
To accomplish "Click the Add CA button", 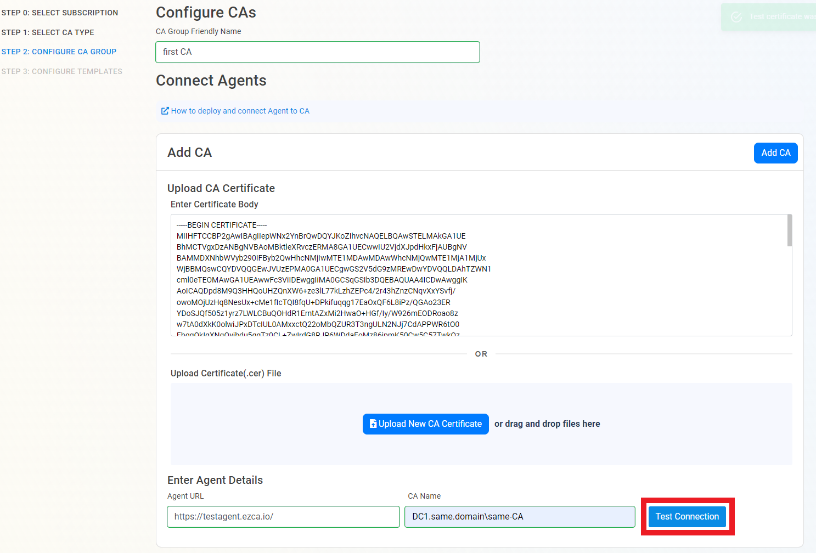I will tap(775, 153).
